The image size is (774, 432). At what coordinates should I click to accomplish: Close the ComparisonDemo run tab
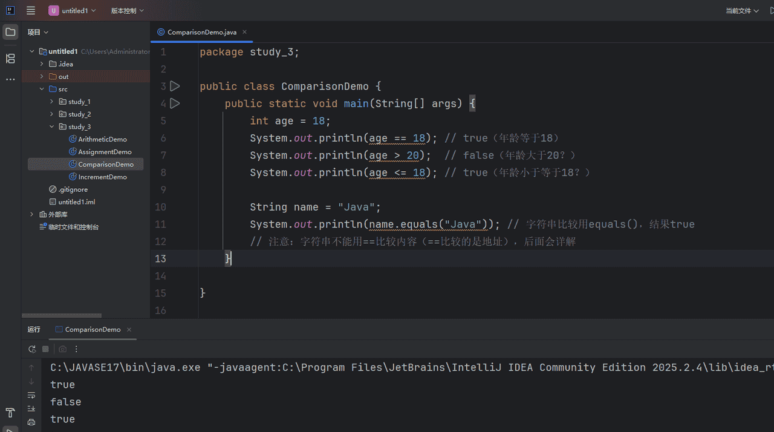(x=129, y=330)
